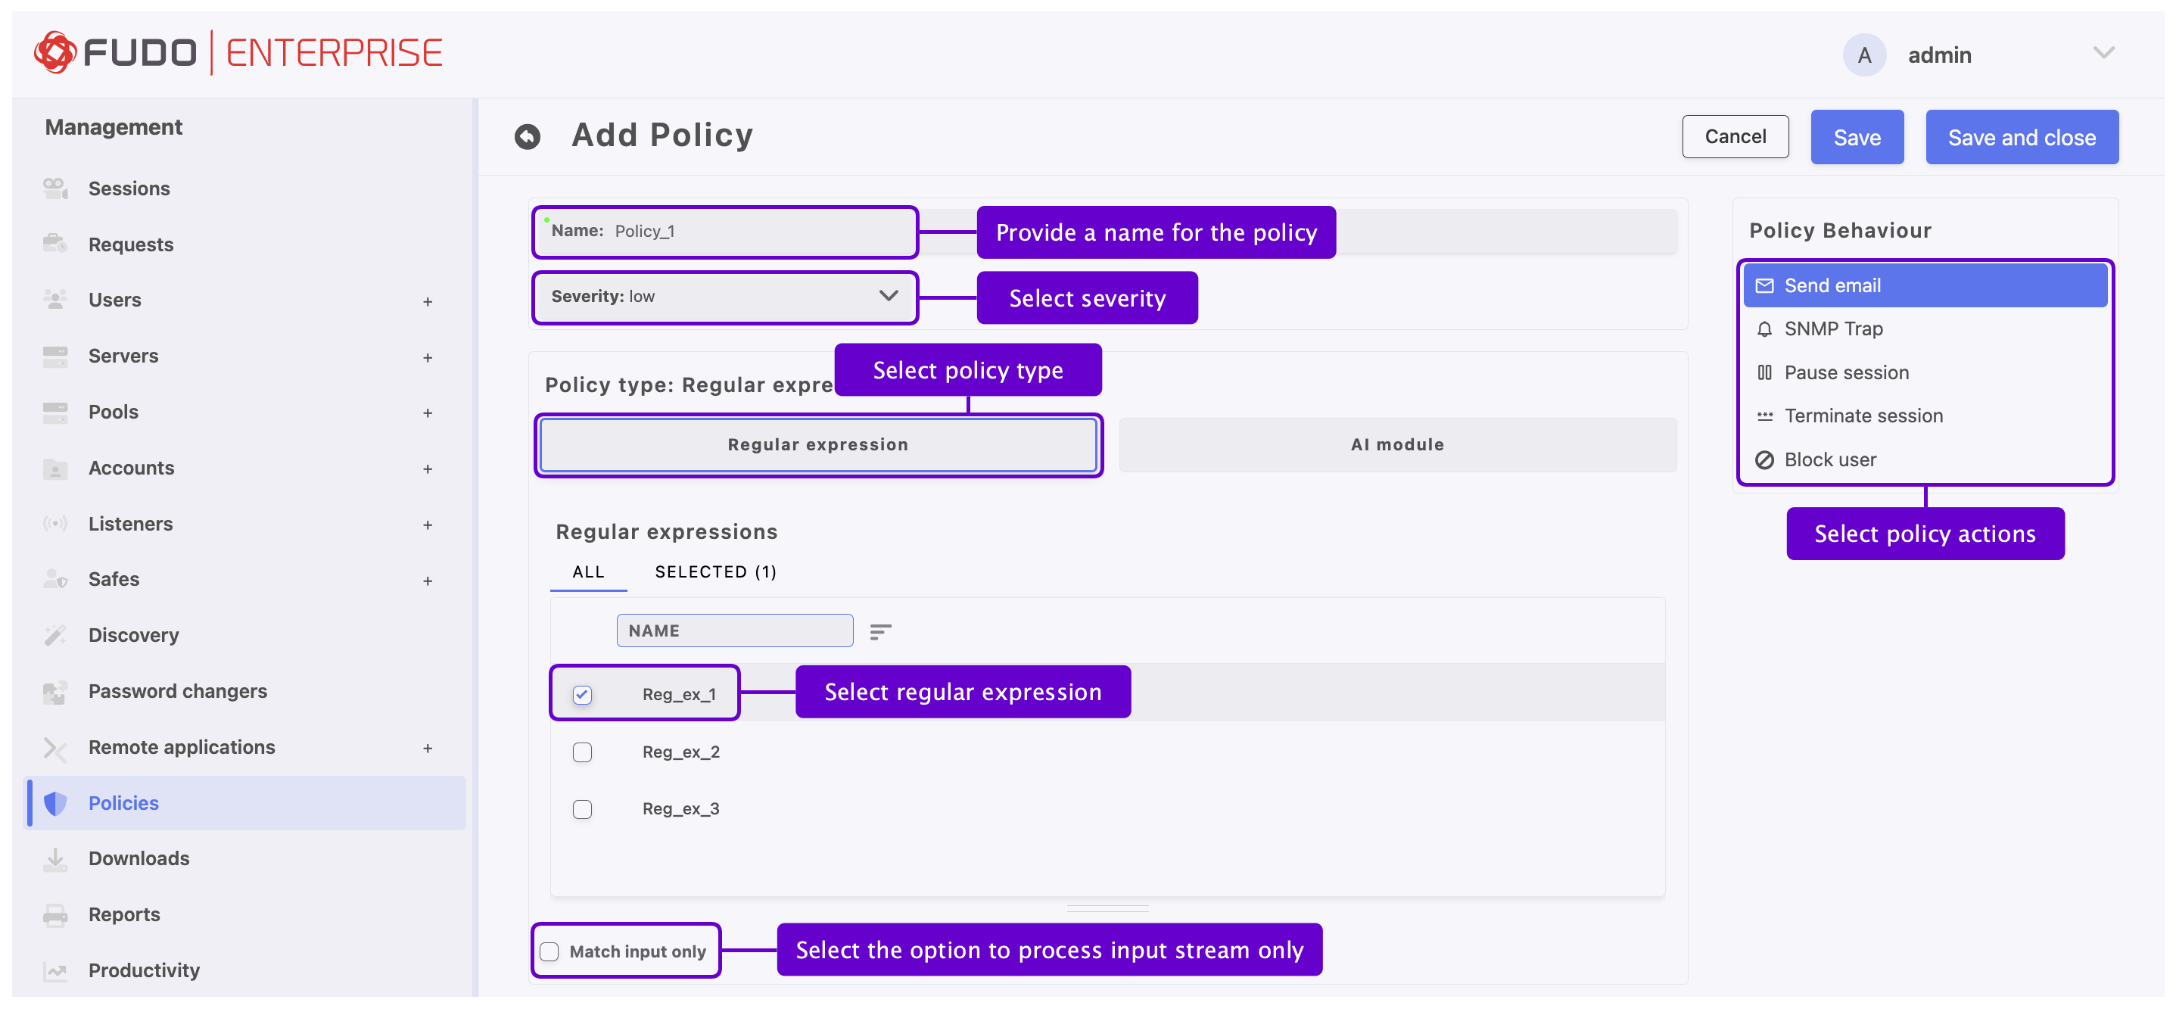
Task: Click the Save and close button
Action: point(2022,137)
